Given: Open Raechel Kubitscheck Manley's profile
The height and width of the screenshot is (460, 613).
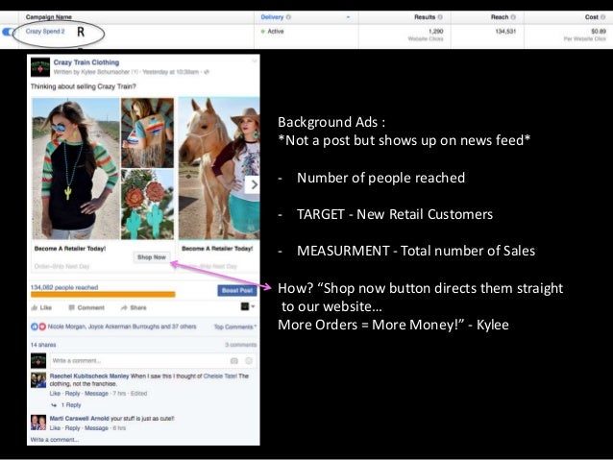Looking at the screenshot, I should click(89, 376).
